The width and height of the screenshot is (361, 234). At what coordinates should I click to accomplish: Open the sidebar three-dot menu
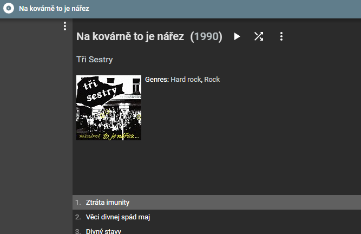coord(65,26)
